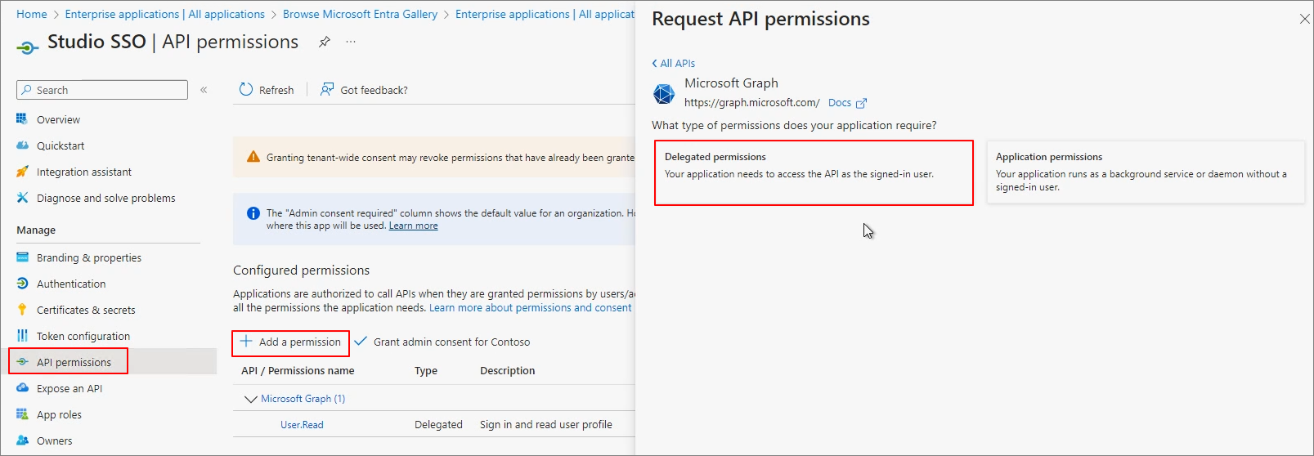Click the Token configuration icon
Image resolution: width=1314 pixels, height=456 pixels.
[x=22, y=336]
